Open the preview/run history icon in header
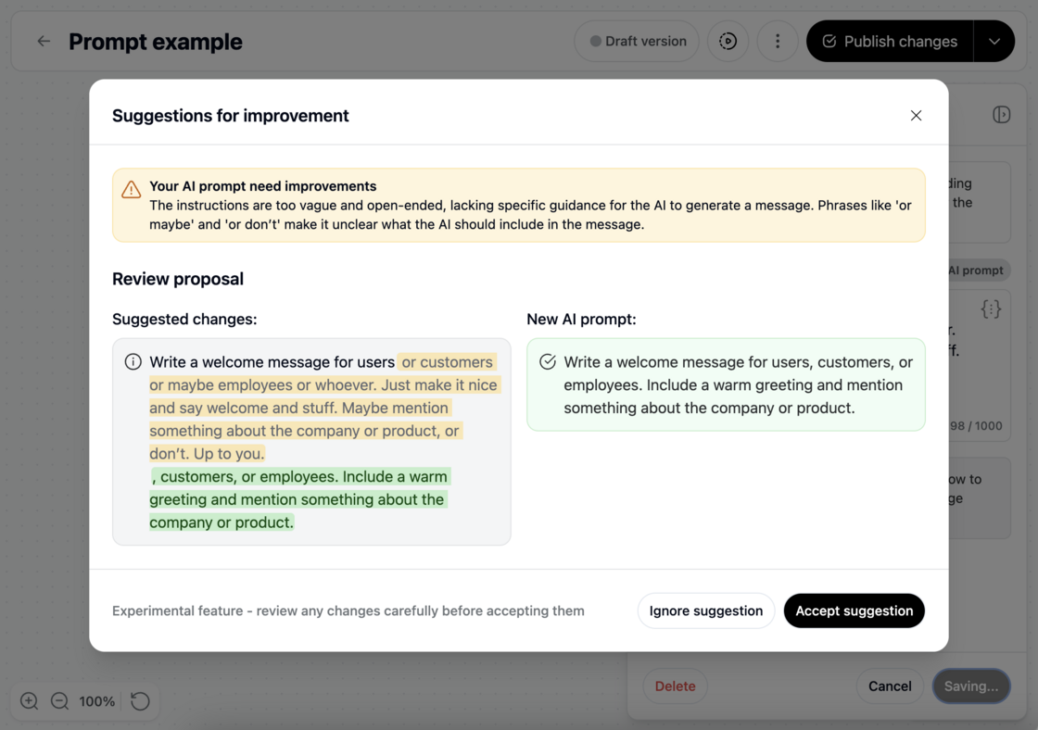 (728, 41)
